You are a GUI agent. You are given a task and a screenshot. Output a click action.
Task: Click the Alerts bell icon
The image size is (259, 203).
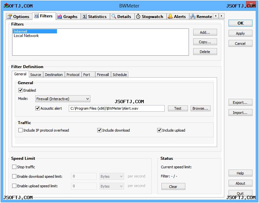[x=170, y=16]
